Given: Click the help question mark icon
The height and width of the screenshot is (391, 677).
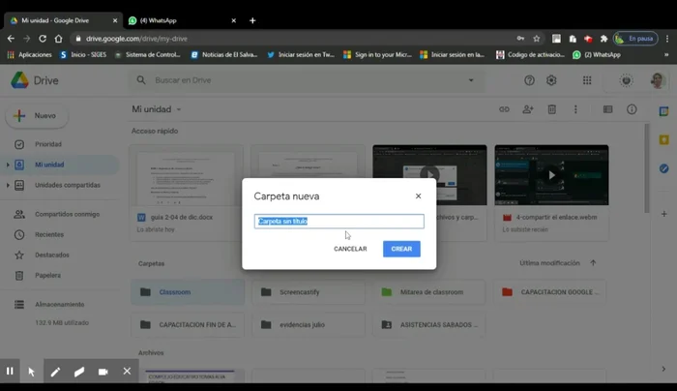Looking at the screenshot, I should click(x=529, y=80).
